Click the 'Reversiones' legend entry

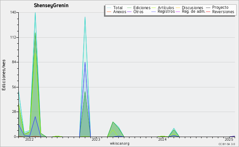(223, 12)
